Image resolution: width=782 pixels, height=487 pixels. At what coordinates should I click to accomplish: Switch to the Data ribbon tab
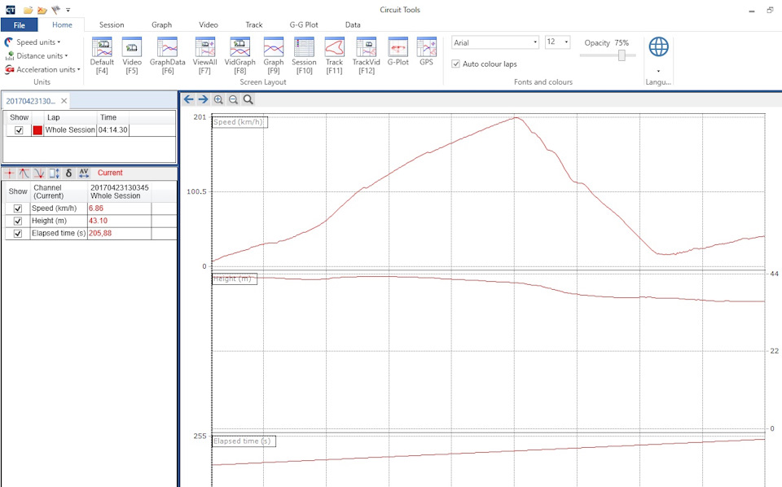[x=353, y=25]
